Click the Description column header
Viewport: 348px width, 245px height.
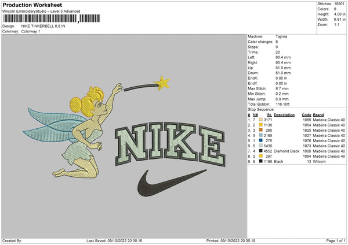point(284,115)
